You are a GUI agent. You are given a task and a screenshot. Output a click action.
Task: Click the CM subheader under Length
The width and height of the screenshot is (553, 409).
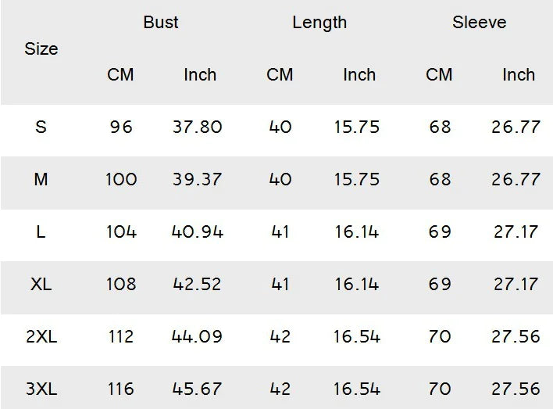[280, 75]
